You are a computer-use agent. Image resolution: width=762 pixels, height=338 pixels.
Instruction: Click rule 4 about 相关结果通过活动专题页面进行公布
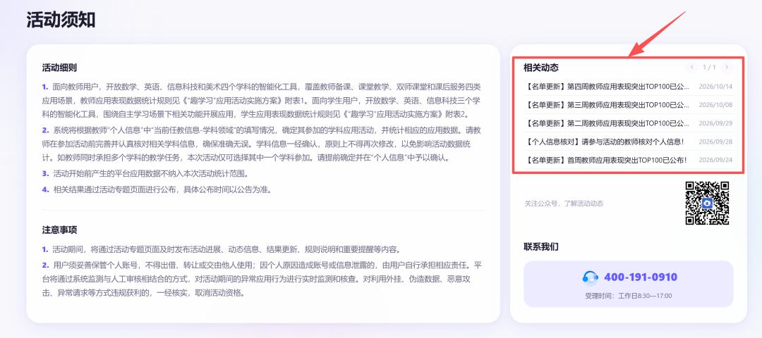pyautogui.click(x=157, y=189)
